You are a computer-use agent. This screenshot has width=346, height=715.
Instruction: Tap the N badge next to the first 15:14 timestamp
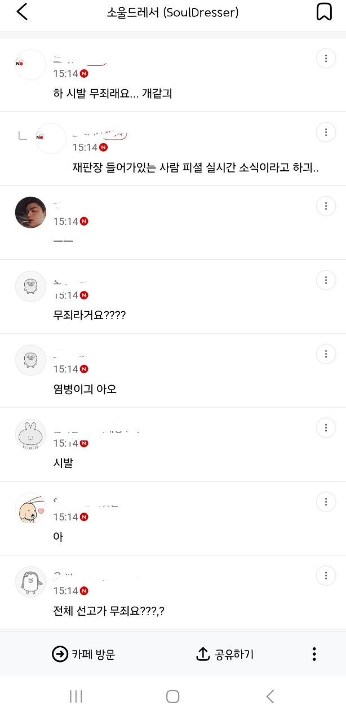click(x=83, y=73)
